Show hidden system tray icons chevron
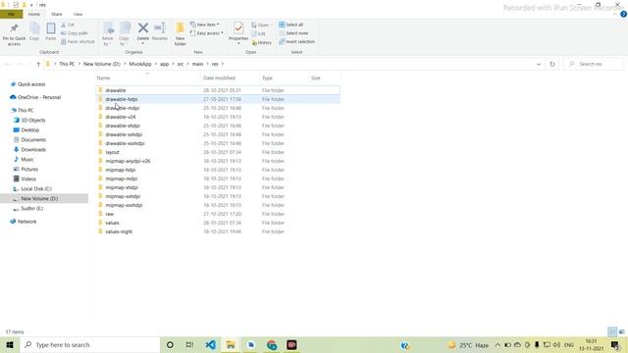 click(x=497, y=344)
